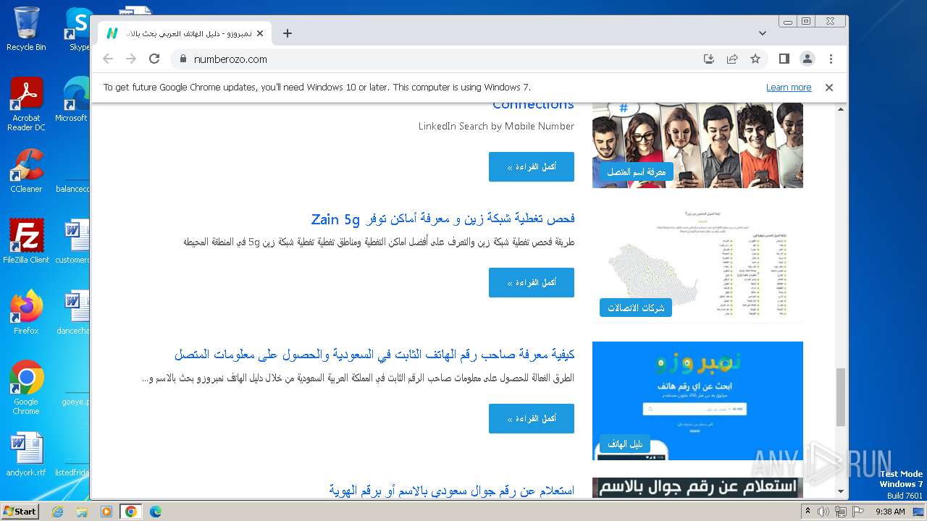
Task: Open File Explorer from taskbar
Action: click(82, 512)
